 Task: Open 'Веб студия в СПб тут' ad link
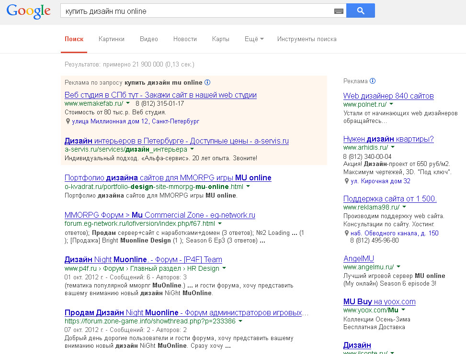(160, 95)
